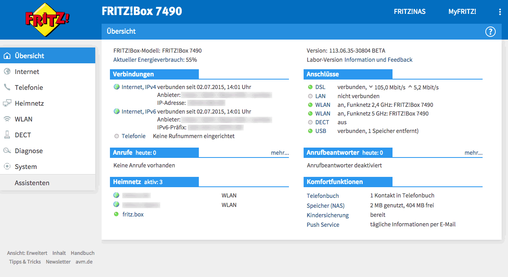The height and width of the screenshot is (277, 508).
Task: Open the fritz.box device link
Action: (x=133, y=214)
